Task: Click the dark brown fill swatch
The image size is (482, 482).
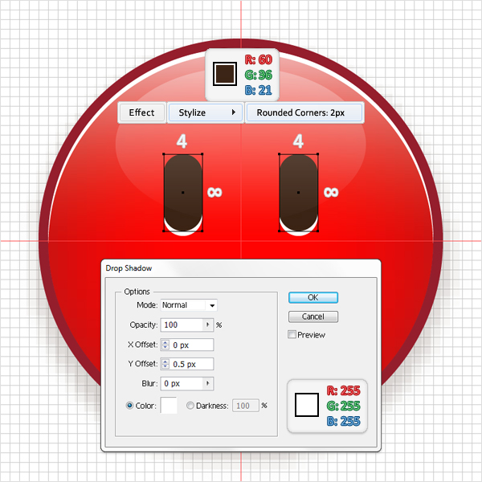Action: (225, 74)
